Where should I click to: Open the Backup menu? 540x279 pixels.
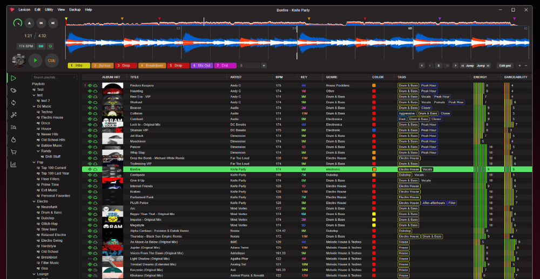coord(75,10)
